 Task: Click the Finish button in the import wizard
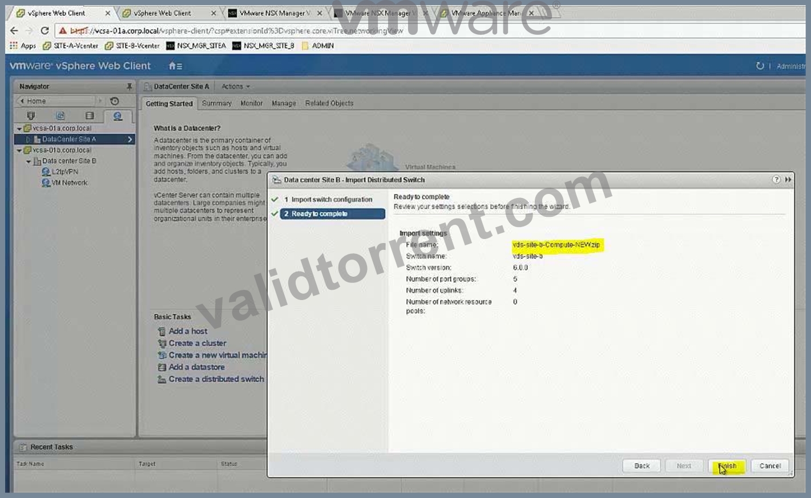pos(727,466)
